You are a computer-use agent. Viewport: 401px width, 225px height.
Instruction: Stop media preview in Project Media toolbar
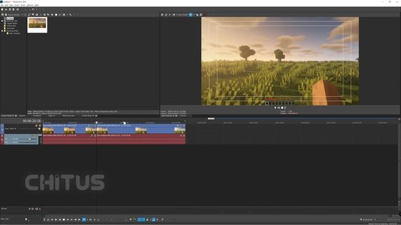[x=56, y=15]
